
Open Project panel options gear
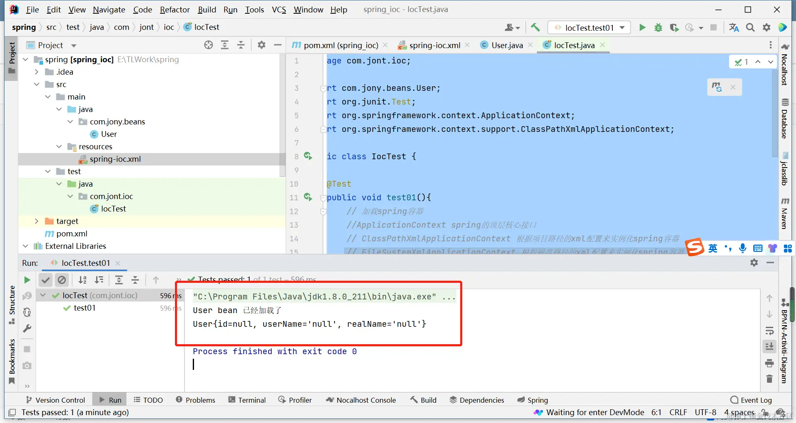(262, 45)
